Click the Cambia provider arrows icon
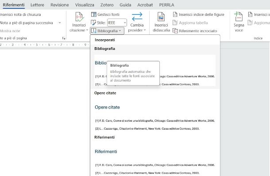270x176 pixels. tap(137, 17)
